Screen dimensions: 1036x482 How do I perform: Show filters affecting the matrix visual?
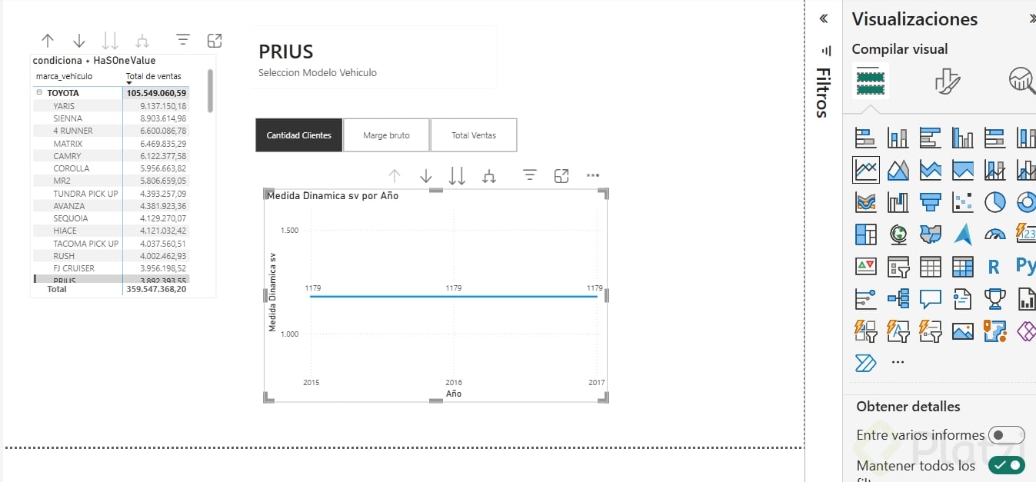click(182, 40)
